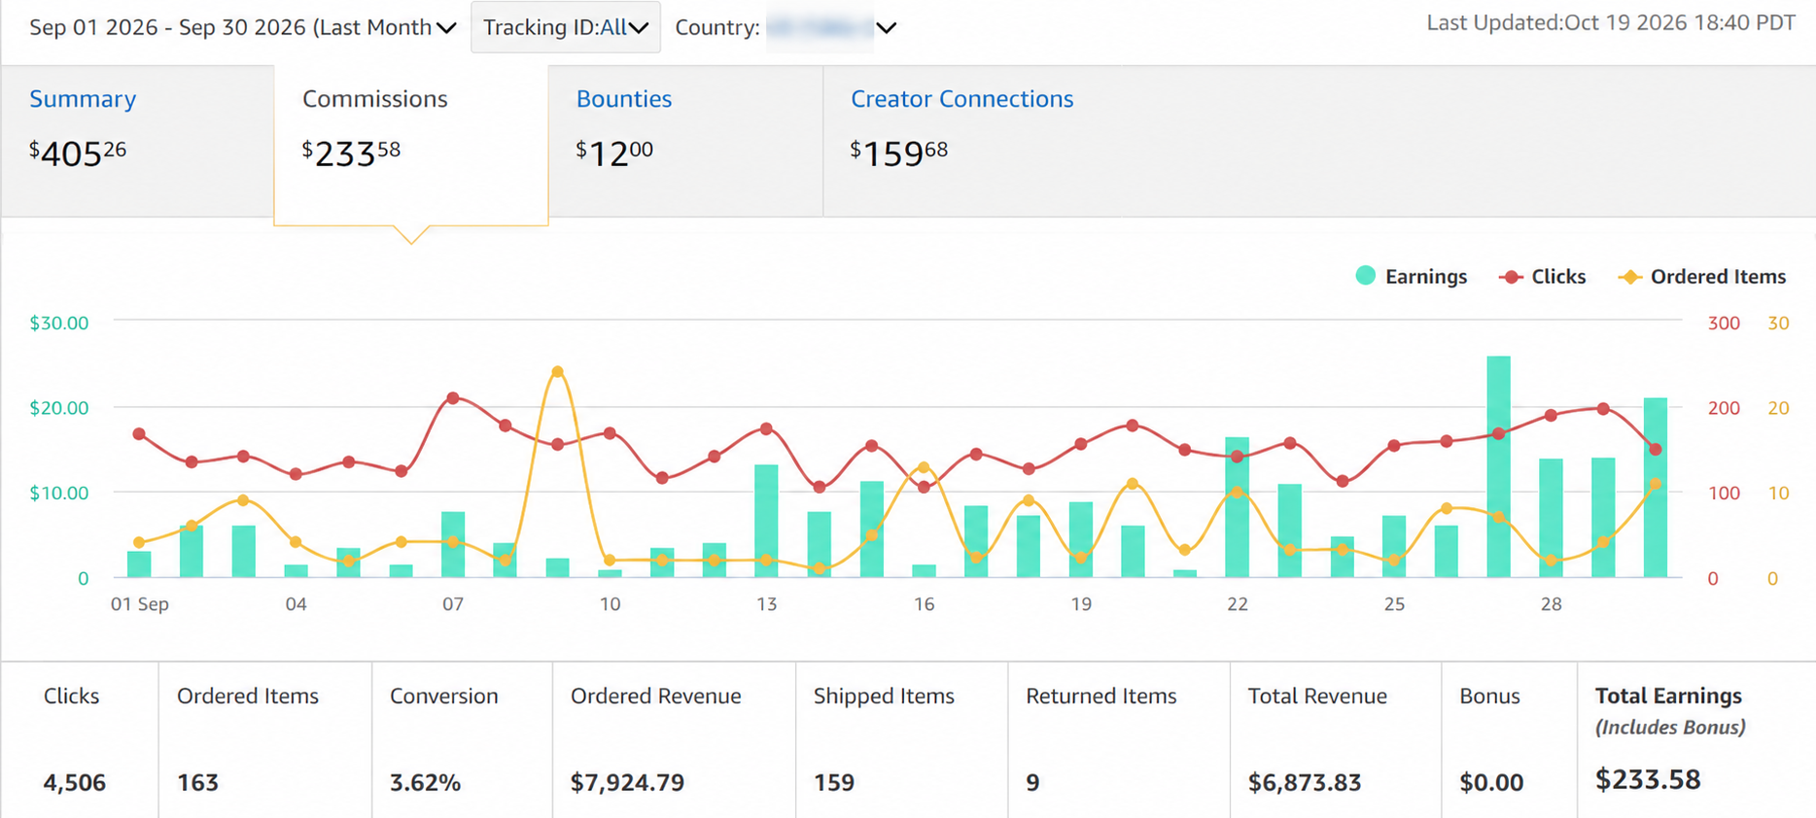Open the Country selector dropdown

(786, 27)
